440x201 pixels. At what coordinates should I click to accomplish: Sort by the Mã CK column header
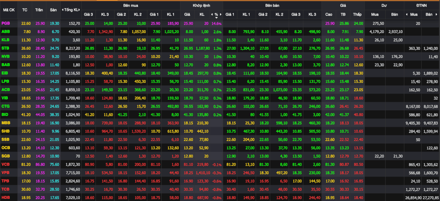pos(9,9)
